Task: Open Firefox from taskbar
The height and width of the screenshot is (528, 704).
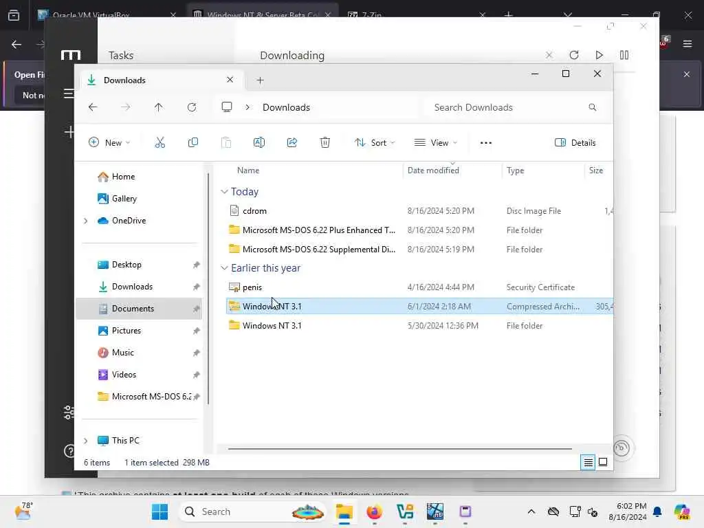Action: (x=375, y=511)
